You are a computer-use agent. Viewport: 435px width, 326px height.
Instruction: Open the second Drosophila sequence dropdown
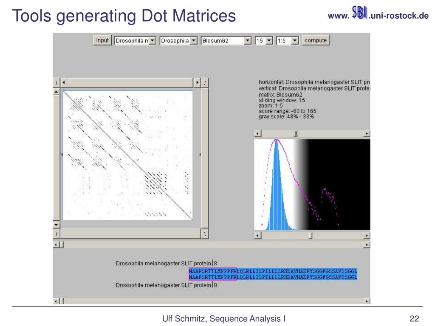point(179,41)
